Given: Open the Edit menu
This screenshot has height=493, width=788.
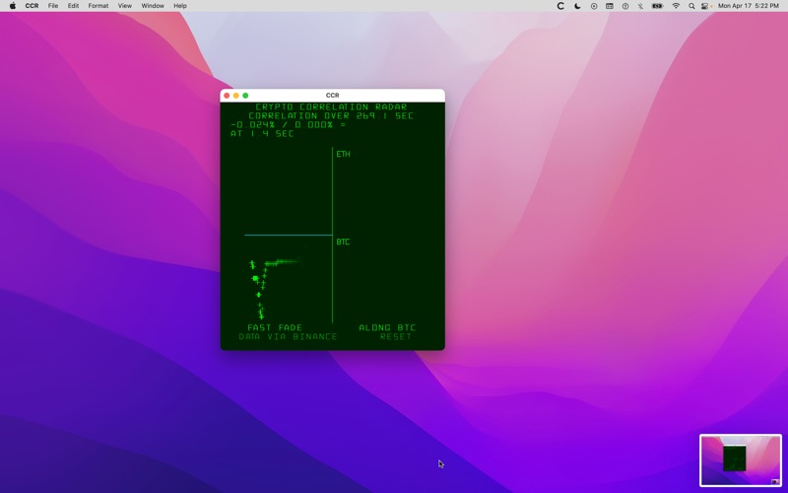Looking at the screenshot, I should coord(73,6).
